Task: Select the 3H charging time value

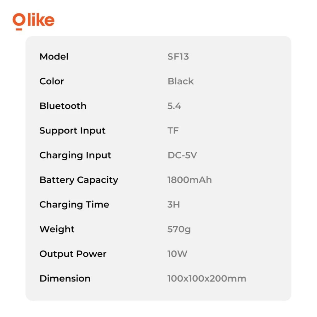Action: pos(173,205)
